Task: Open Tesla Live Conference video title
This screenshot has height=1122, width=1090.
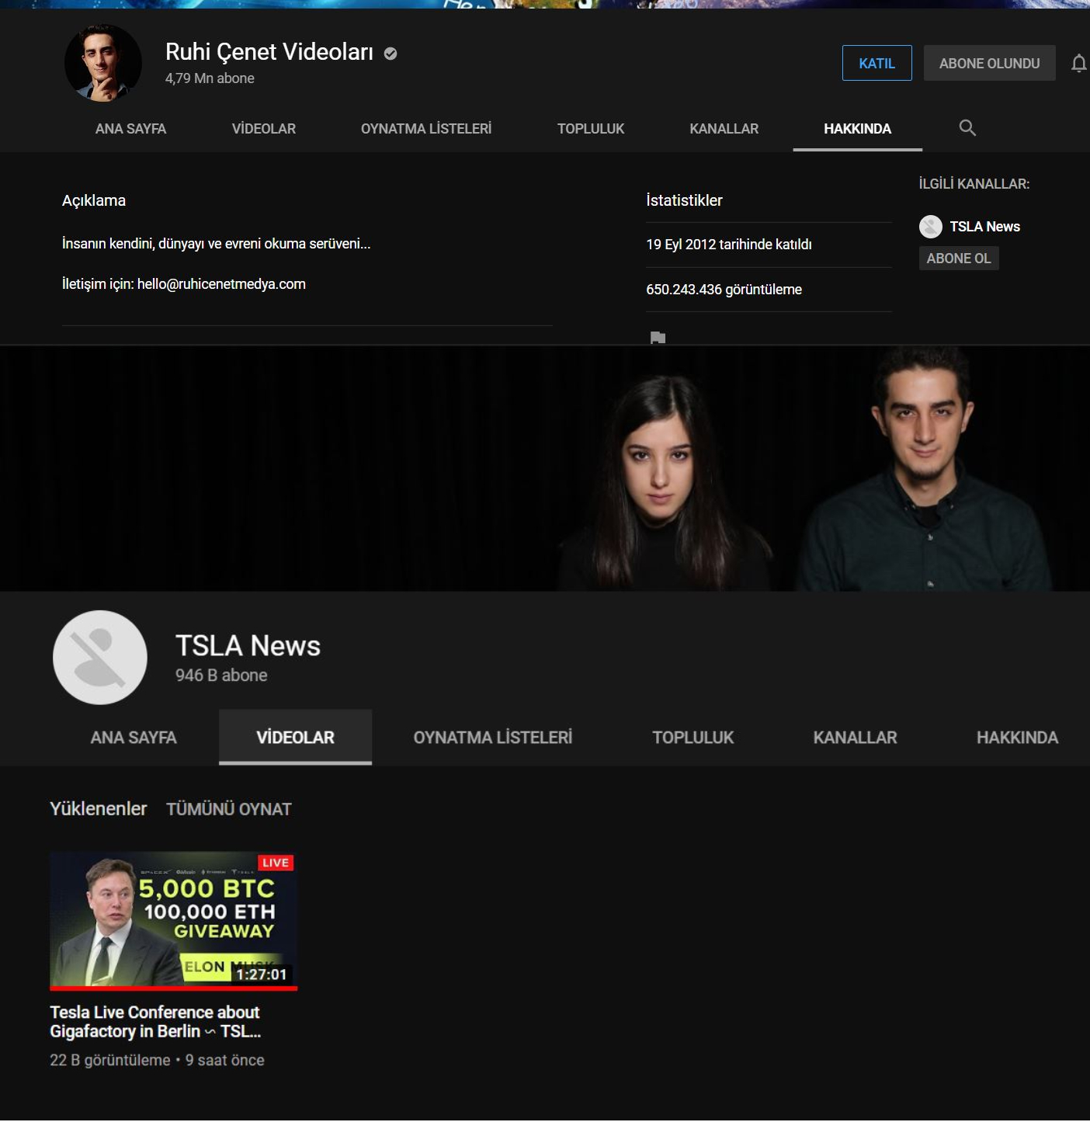Action: coord(155,1022)
